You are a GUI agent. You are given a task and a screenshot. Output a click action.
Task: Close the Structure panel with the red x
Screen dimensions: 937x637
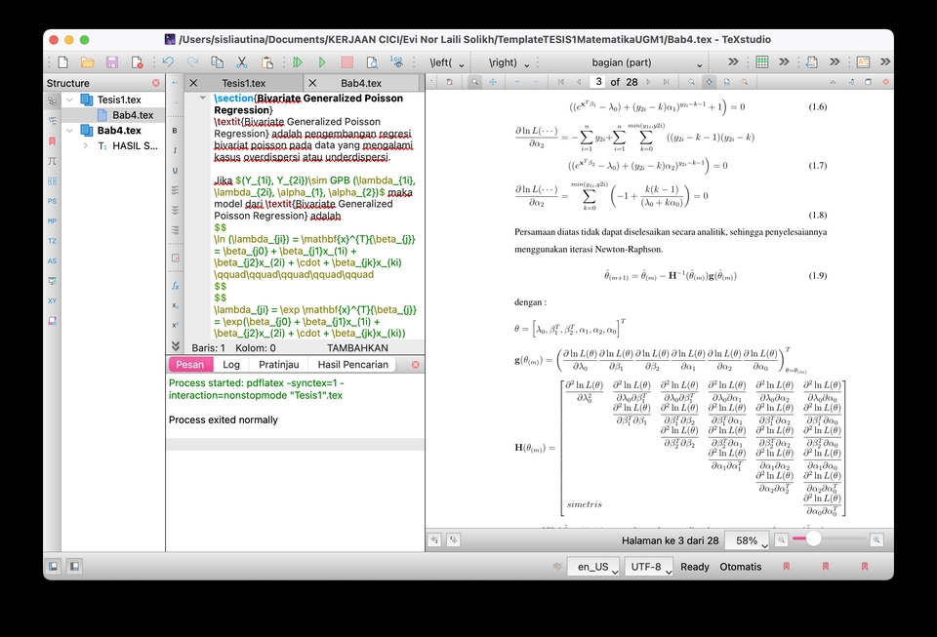pos(156,83)
